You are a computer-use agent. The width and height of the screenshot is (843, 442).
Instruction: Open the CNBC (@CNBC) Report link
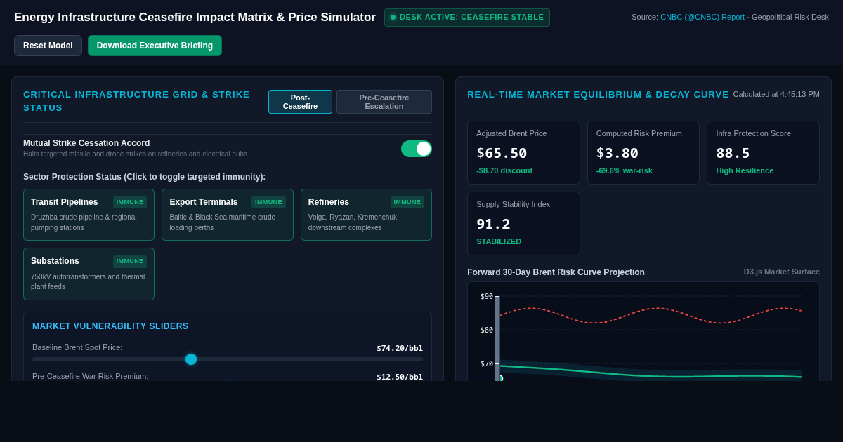point(702,17)
